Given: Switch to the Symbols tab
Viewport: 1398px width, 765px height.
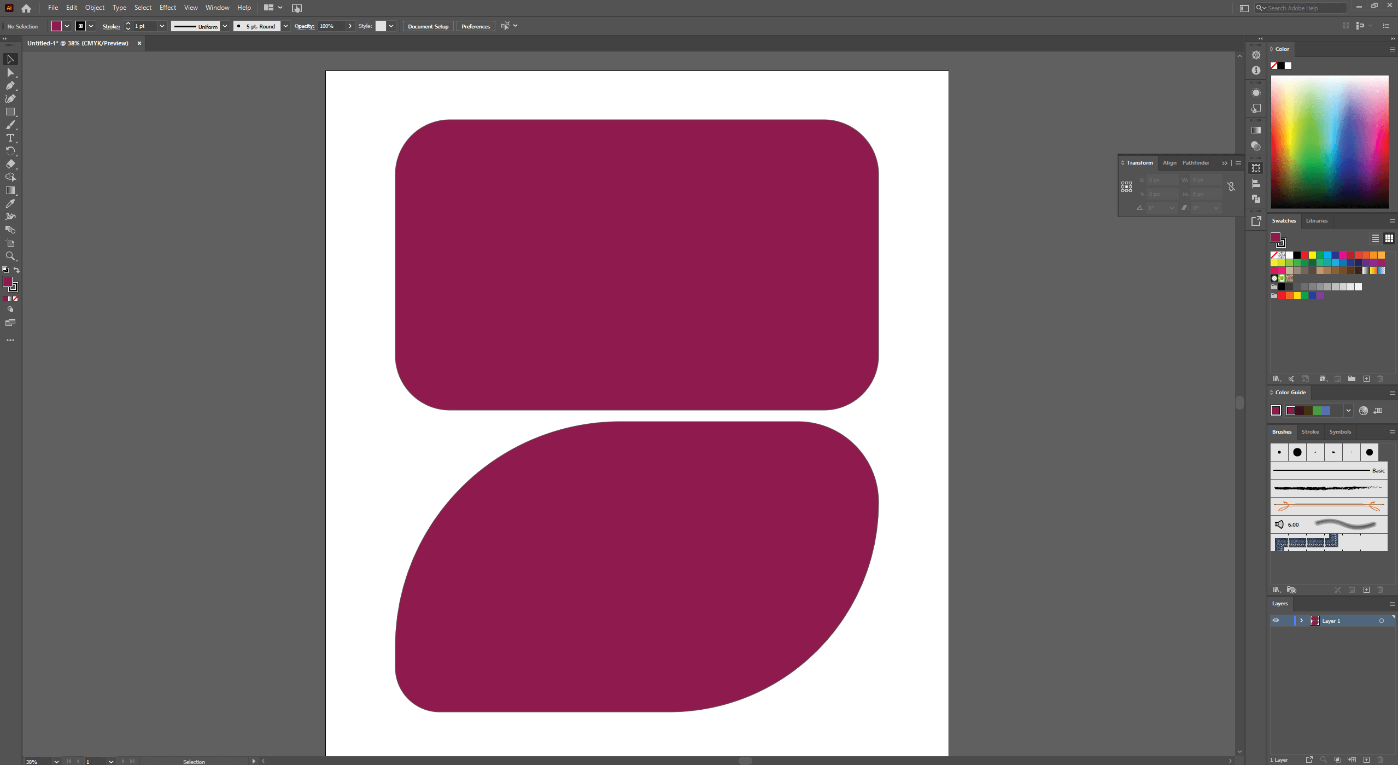Looking at the screenshot, I should point(1339,432).
